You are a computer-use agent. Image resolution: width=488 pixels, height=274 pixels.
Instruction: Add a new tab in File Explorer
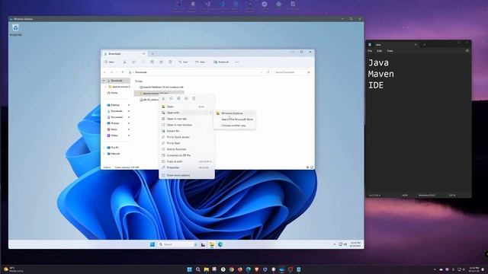point(152,54)
